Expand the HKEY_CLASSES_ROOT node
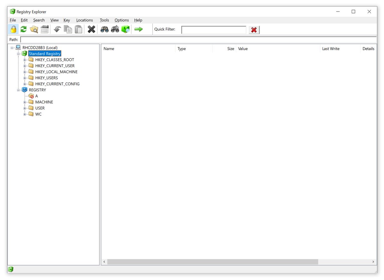Screen dimensions: 384x280 tap(25, 60)
